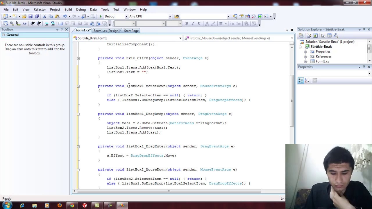Toggle Underline formatting button
The image size is (372, 209).
199,24
